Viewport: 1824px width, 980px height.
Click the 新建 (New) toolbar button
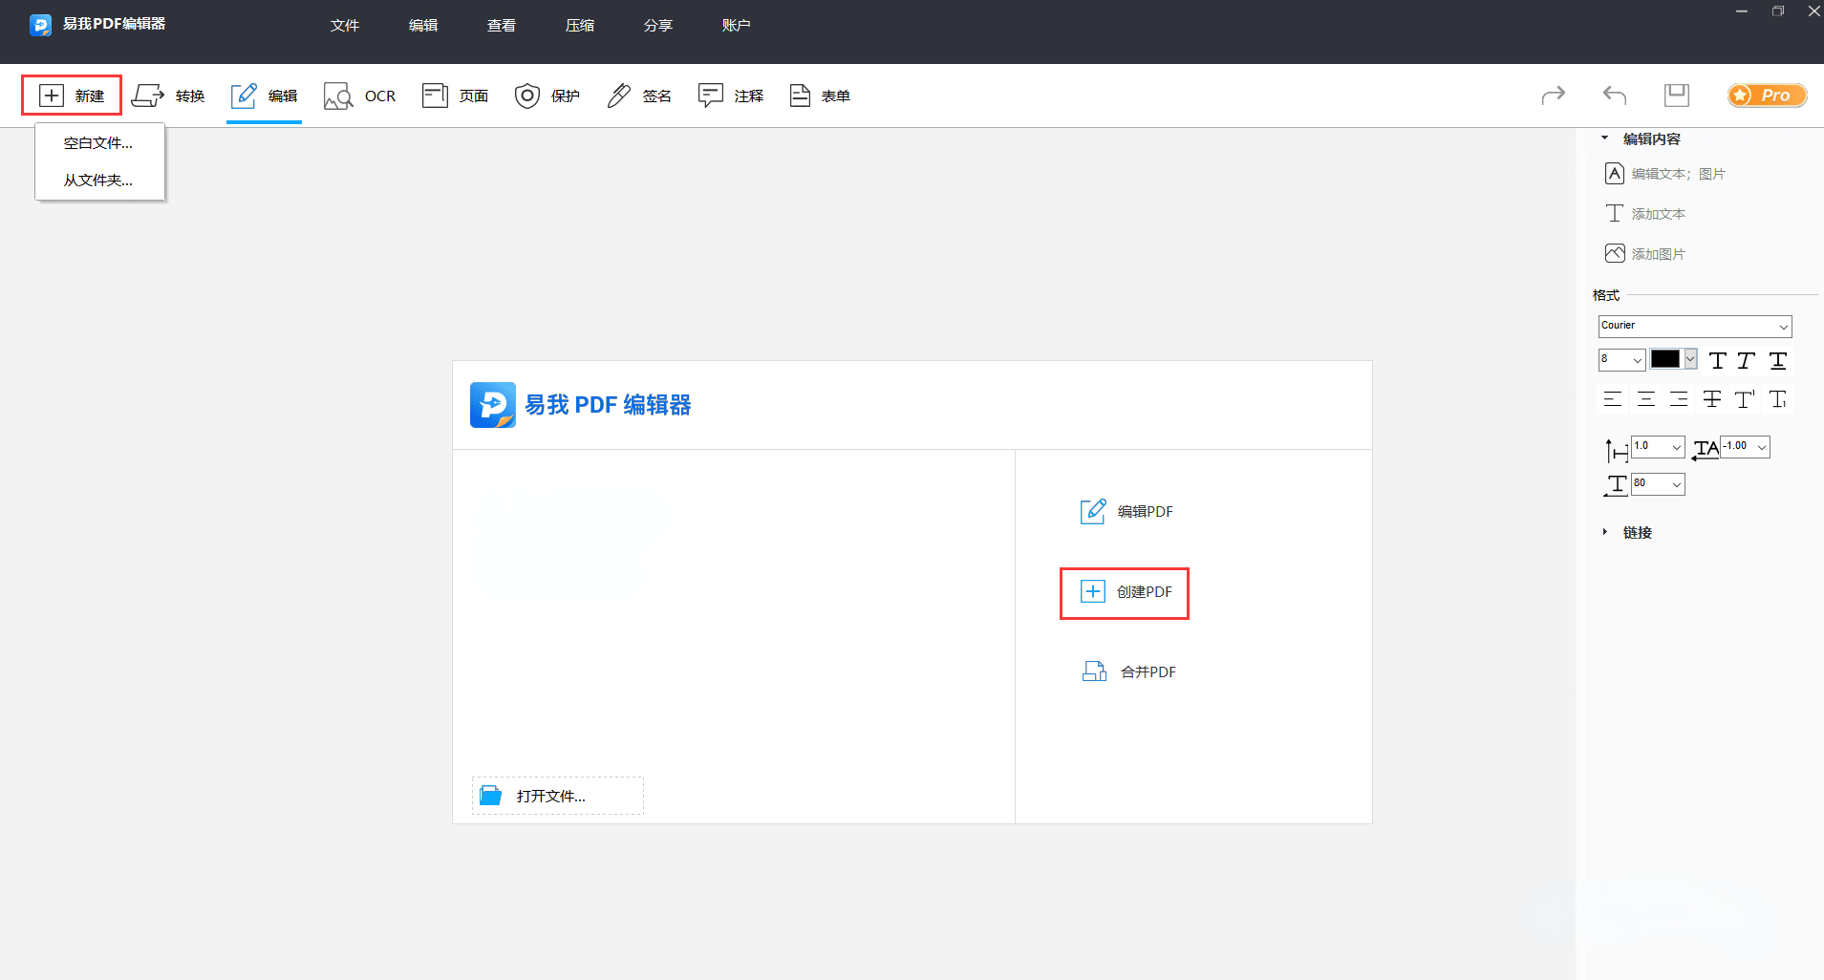coord(72,96)
